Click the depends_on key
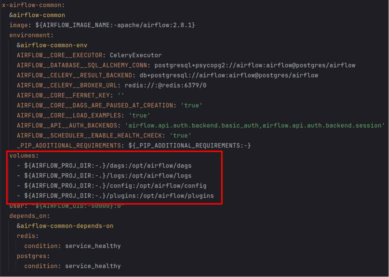Viewport: 389px width, 277px height. tap(29, 216)
